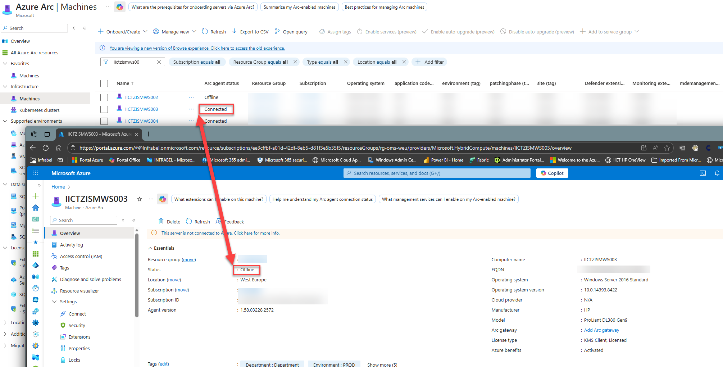
Task: Export the machines list to CSV
Action: [x=250, y=32]
